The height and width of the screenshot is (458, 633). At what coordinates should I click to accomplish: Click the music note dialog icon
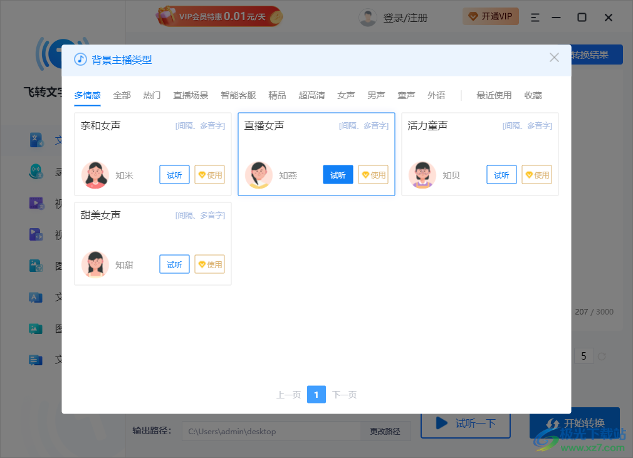point(80,60)
